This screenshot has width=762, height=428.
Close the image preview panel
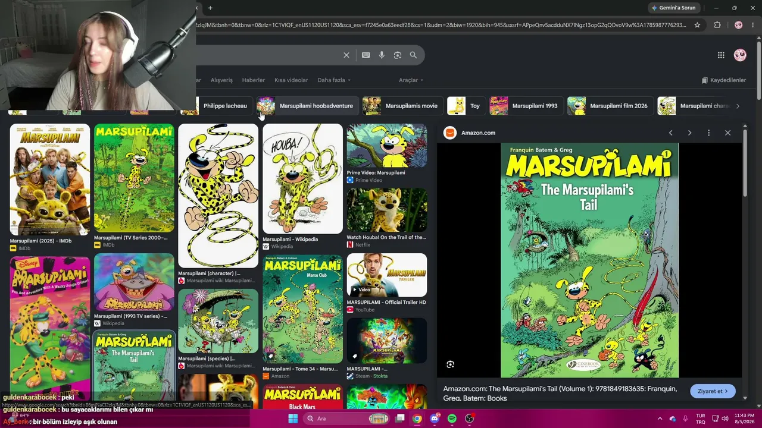727,133
